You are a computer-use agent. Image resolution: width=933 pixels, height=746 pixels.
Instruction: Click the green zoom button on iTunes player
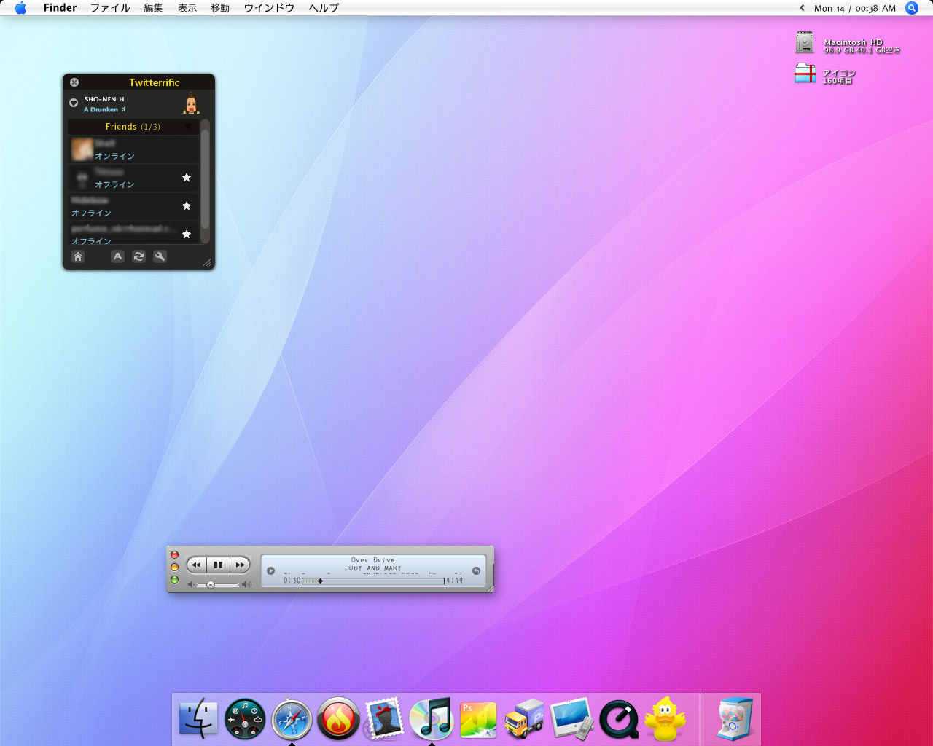tap(174, 580)
